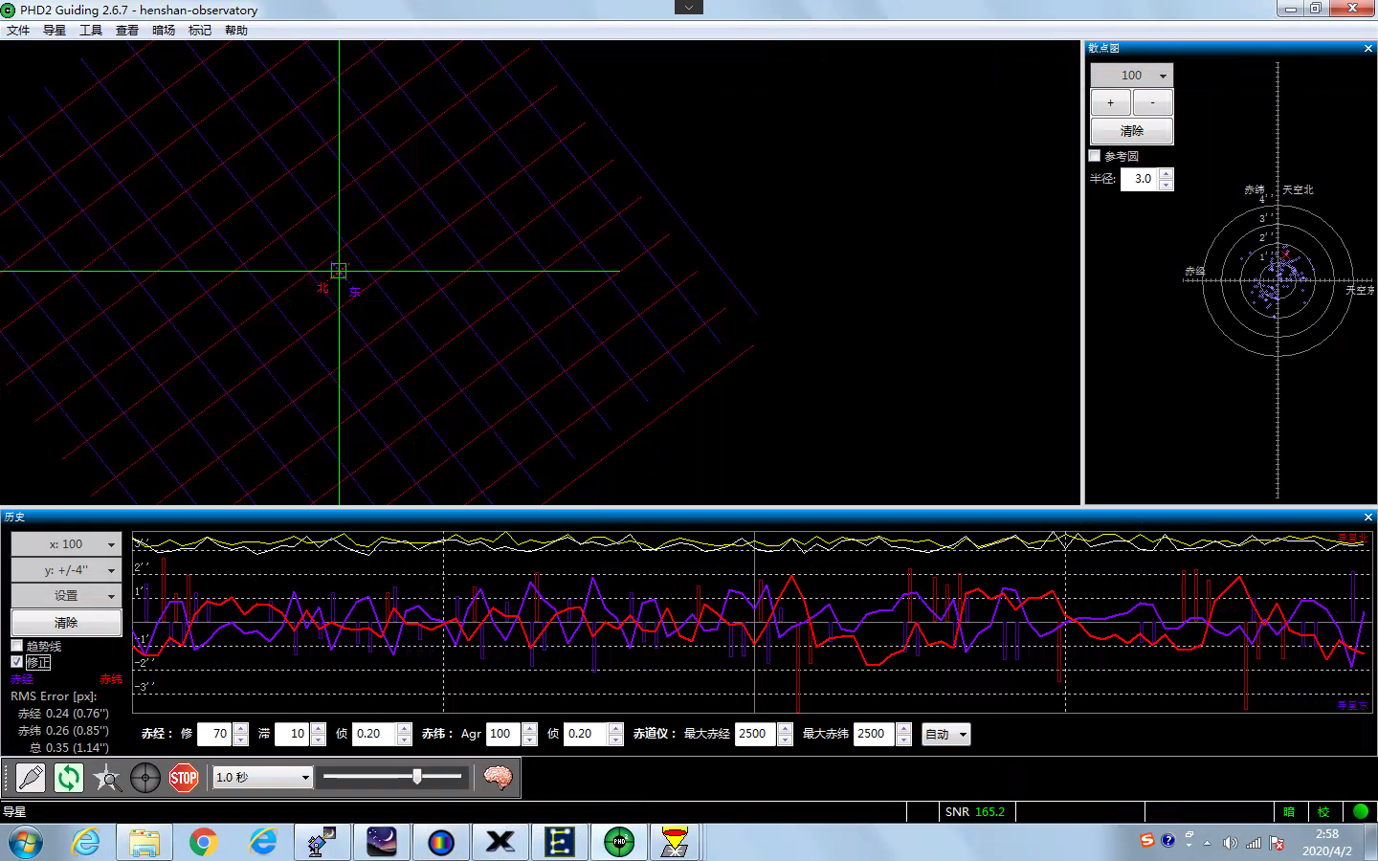
Task: Click the network signal tray icon
Action: [1254, 843]
